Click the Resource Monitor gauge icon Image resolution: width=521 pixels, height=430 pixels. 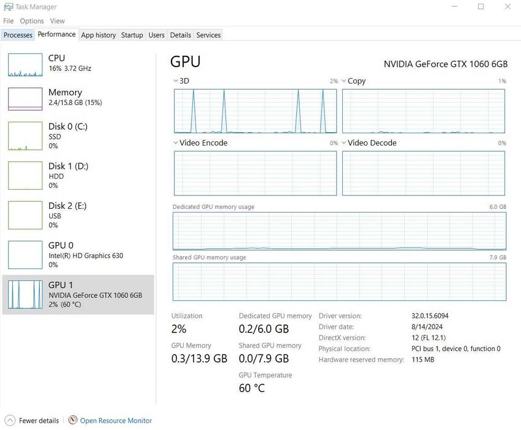[72, 420]
